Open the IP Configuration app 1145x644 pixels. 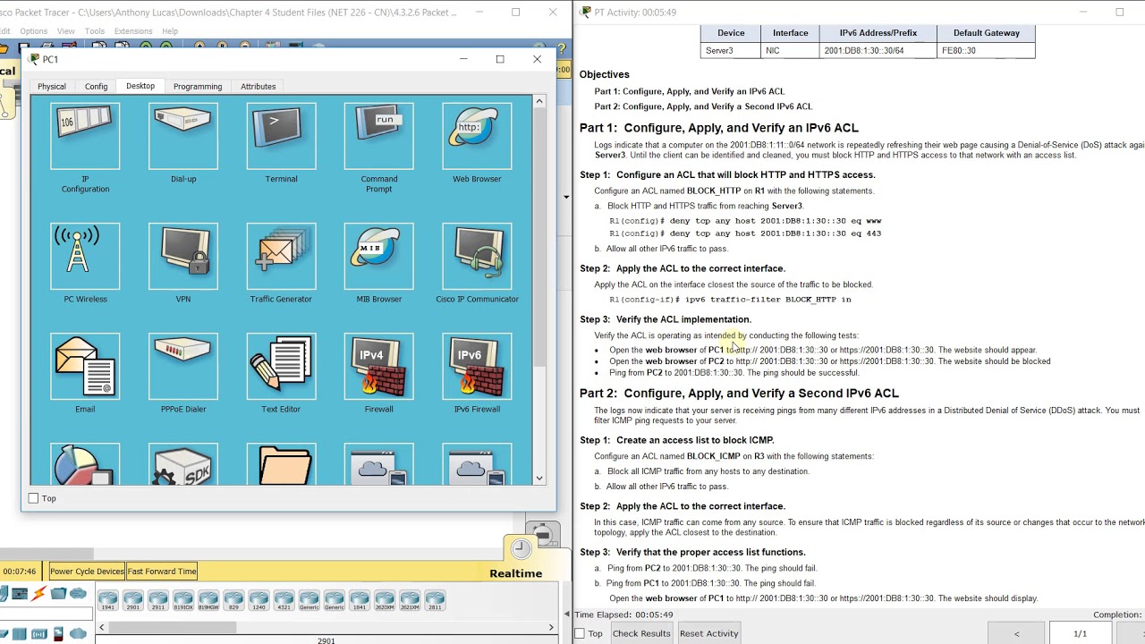pyautogui.click(x=85, y=136)
